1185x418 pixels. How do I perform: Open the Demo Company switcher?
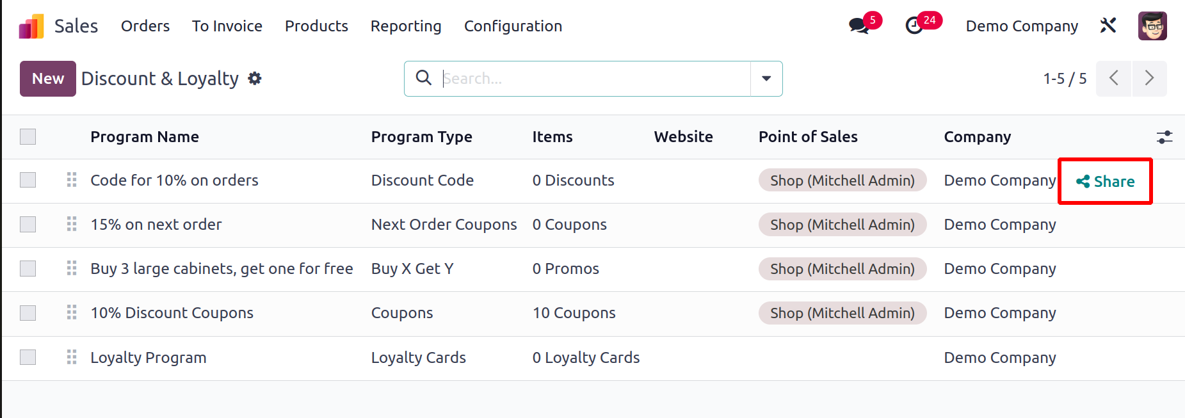point(1022,26)
